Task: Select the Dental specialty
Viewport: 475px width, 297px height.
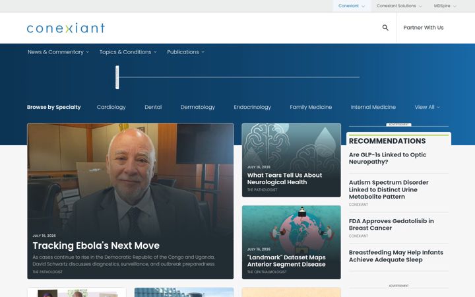Action: pyautogui.click(x=153, y=107)
